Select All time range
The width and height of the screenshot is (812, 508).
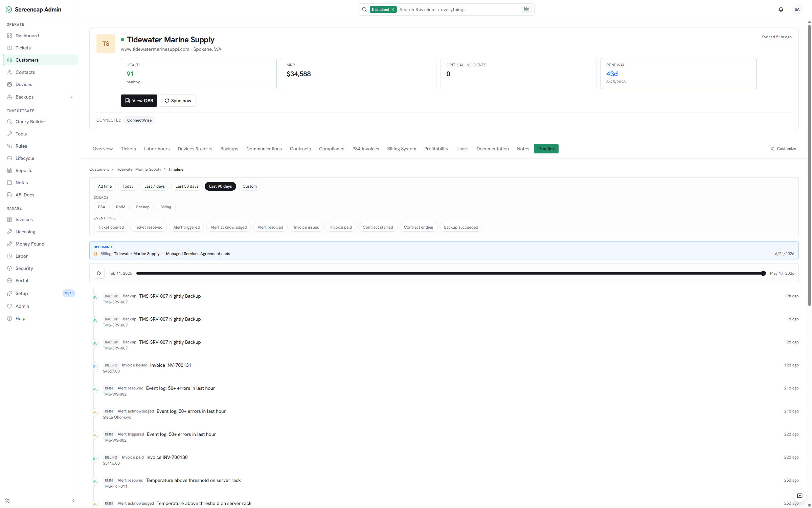point(105,186)
